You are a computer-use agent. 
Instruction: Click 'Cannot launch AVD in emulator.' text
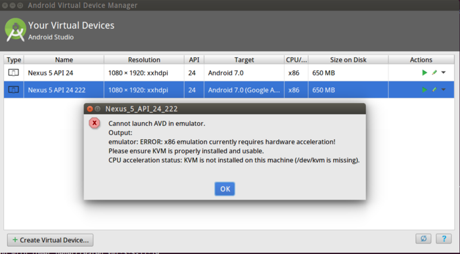tap(156, 123)
